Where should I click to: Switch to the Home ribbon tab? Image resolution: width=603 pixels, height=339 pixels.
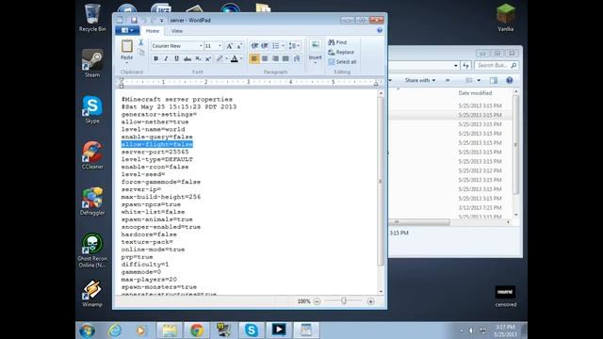153,31
